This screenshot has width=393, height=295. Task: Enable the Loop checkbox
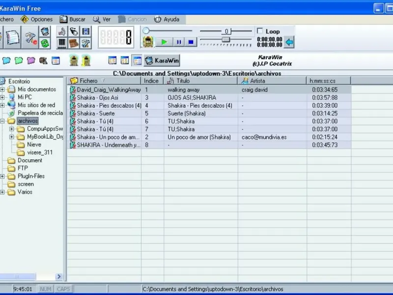click(260, 31)
